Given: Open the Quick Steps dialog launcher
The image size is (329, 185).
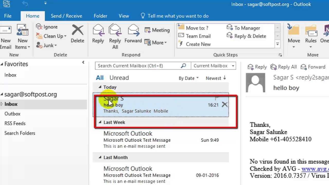Looking at the screenshot, I should tap(280, 55).
